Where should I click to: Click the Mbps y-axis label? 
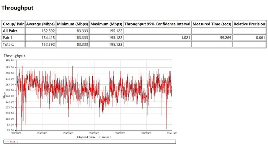5,95
